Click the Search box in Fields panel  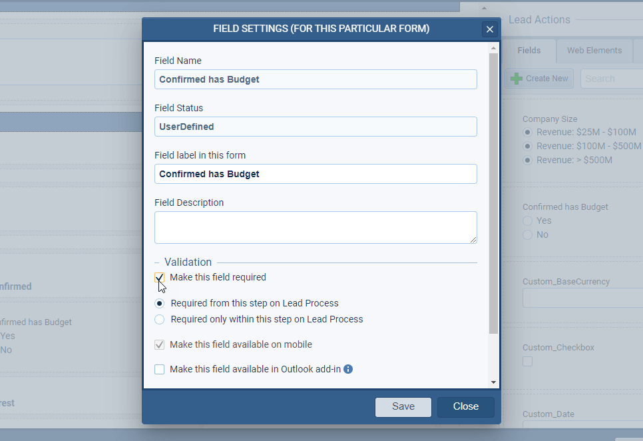(x=611, y=79)
